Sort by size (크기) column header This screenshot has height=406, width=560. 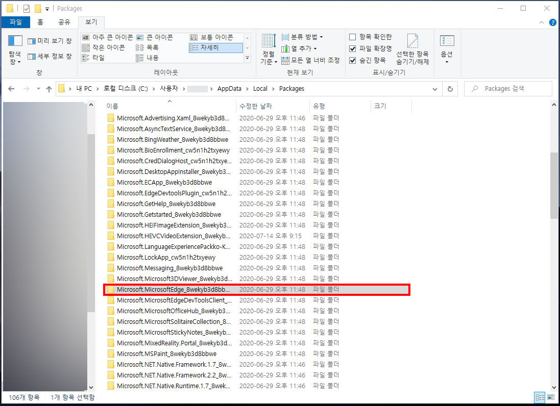click(392, 106)
